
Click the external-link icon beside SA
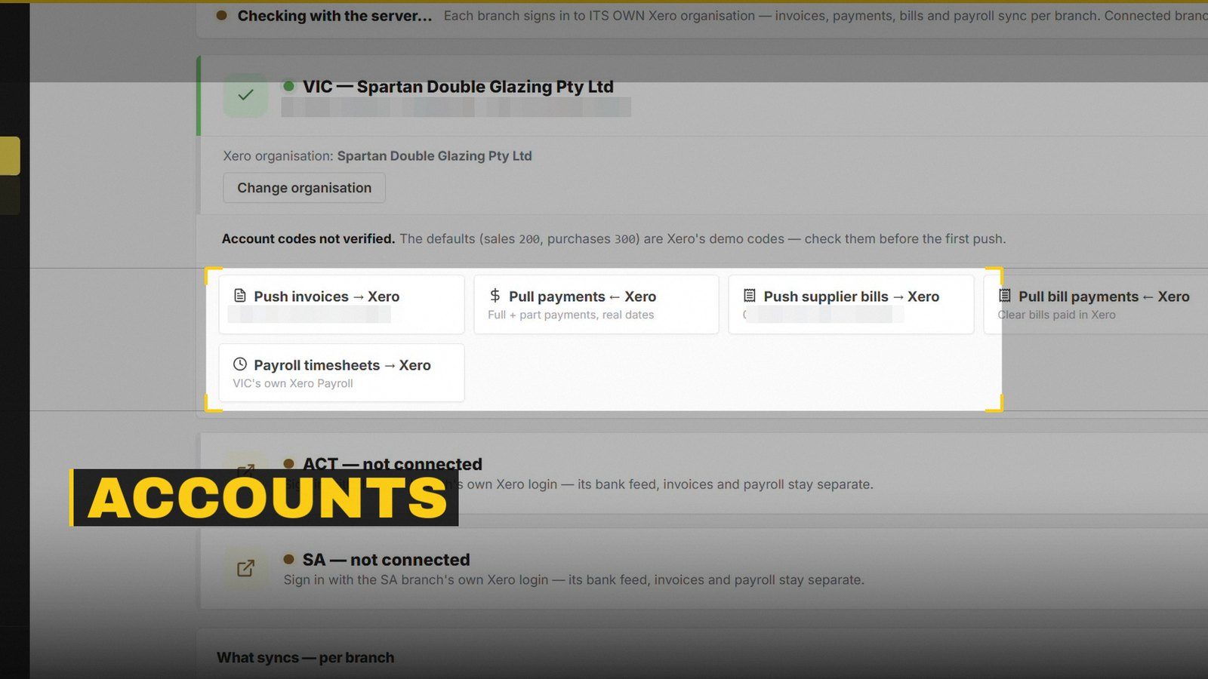pyautogui.click(x=245, y=568)
